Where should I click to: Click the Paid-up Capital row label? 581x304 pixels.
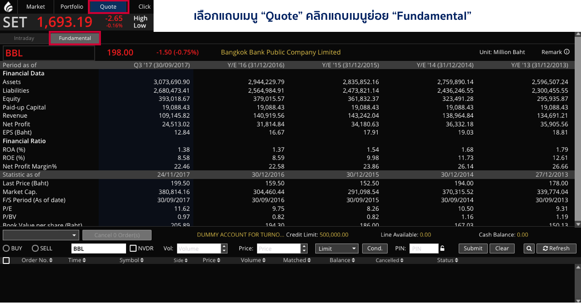click(x=24, y=107)
